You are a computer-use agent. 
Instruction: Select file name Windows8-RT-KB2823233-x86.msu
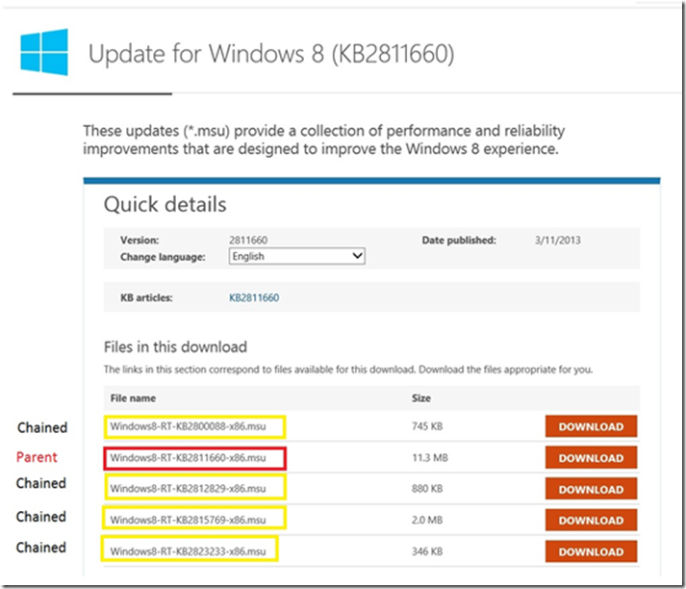(x=189, y=551)
